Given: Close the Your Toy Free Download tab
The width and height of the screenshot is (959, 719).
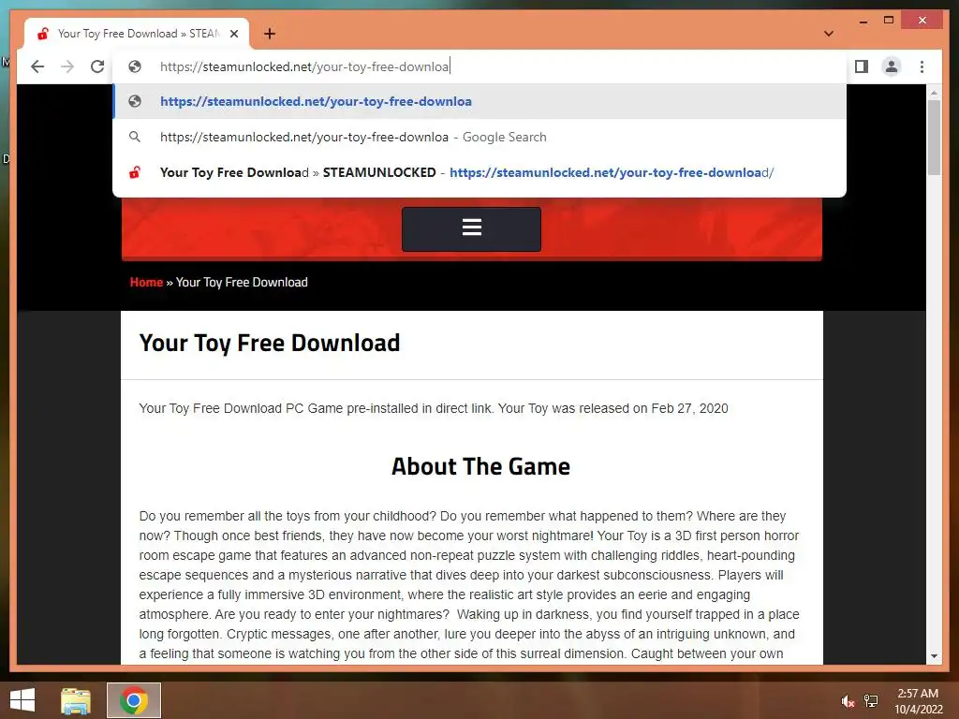Looking at the screenshot, I should (233, 34).
